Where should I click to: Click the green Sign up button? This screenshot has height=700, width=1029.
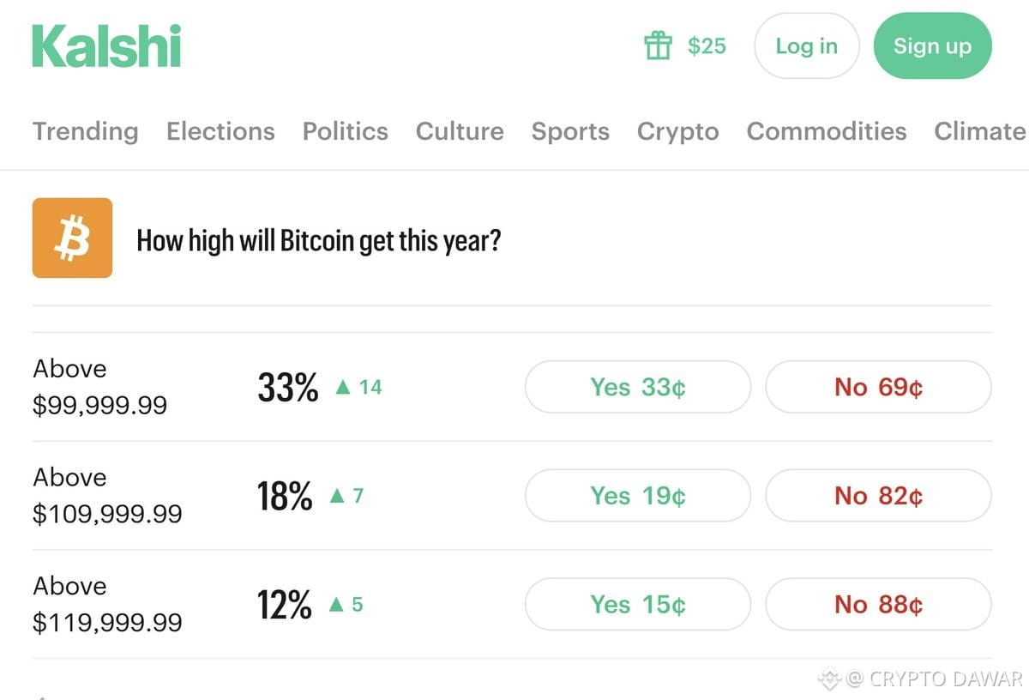tap(932, 46)
